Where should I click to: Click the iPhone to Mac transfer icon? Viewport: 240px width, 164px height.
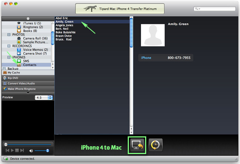pos(137,145)
